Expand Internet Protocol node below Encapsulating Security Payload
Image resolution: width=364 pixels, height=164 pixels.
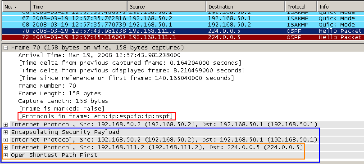(6, 140)
